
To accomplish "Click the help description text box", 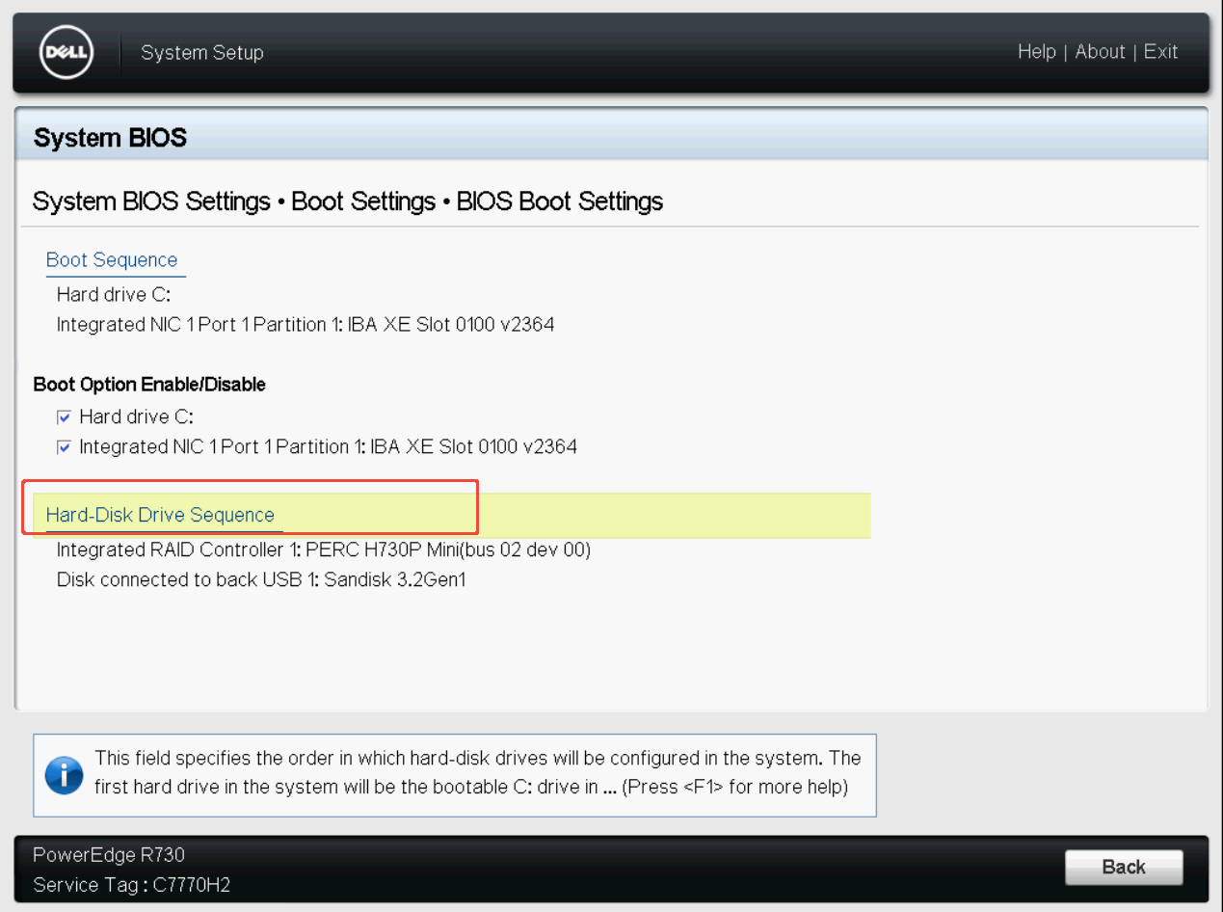I will (455, 775).
